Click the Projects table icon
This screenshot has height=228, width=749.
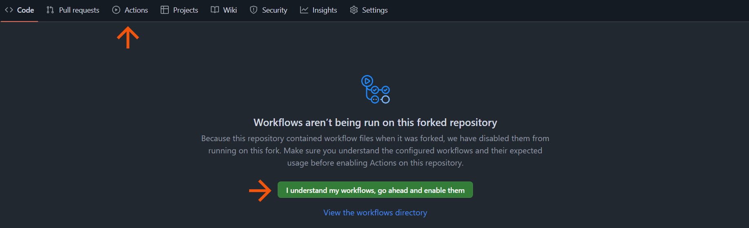click(165, 10)
